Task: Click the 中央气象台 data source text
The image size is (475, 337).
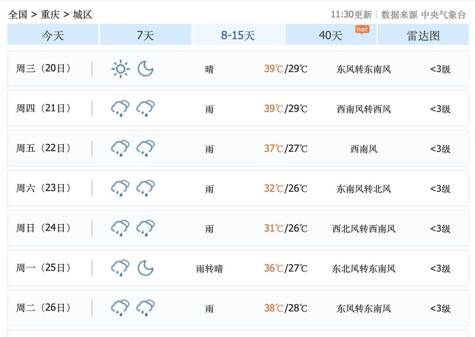Action: point(443,14)
